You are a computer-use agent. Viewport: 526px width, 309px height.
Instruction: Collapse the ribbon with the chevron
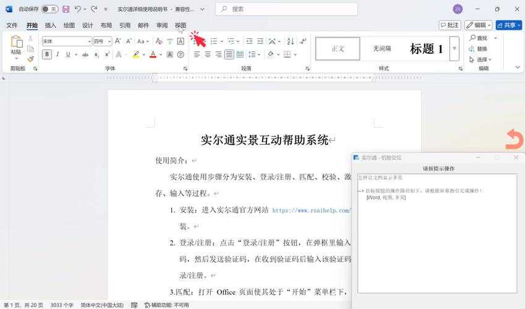click(x=517, y=67)
